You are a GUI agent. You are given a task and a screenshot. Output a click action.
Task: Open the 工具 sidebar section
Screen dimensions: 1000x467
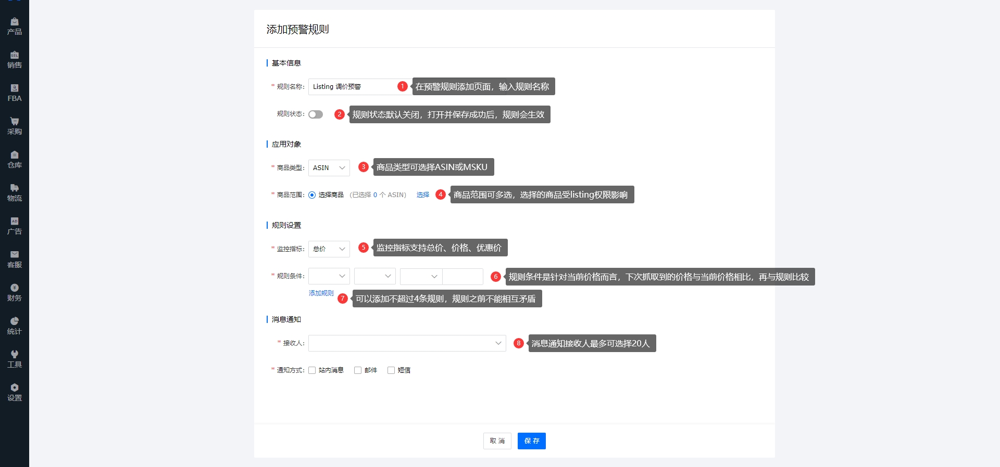click(15, 359)
